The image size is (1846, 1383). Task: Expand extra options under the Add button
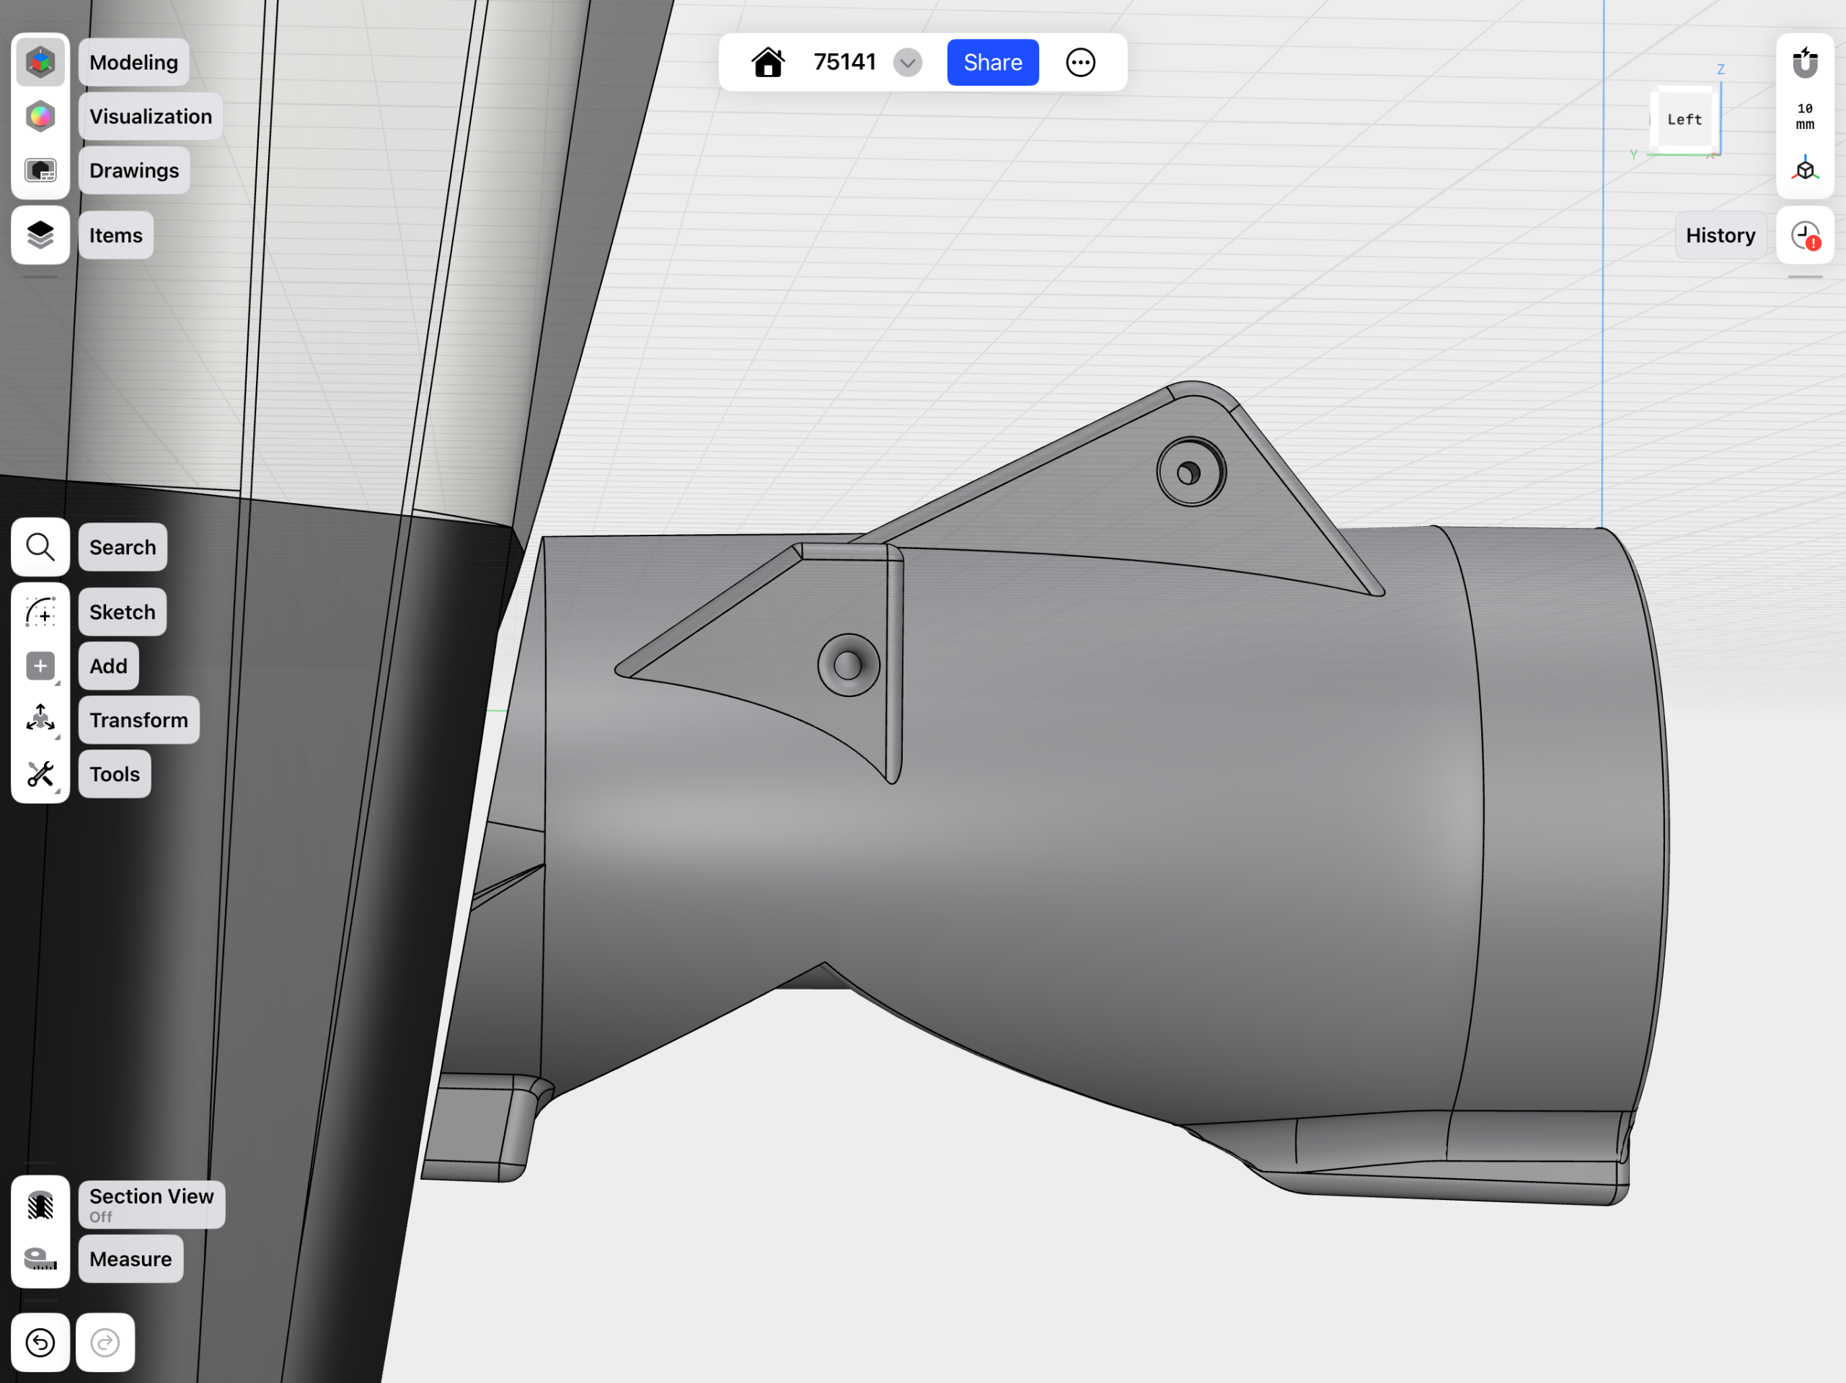58,685
